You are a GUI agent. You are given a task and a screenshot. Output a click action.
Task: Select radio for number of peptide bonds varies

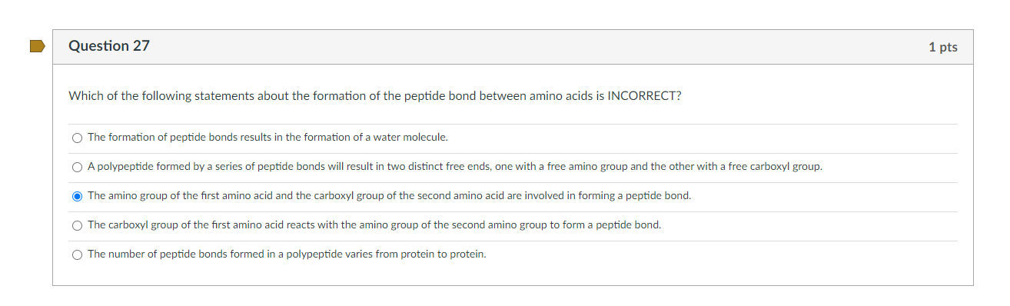[77, 254]
